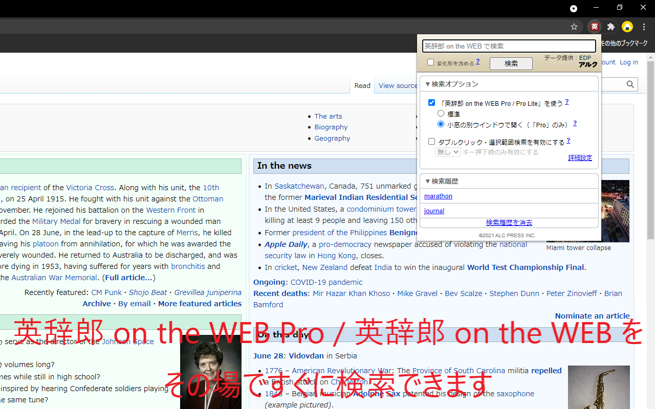The image size is (655, 409).
Task: Click the By email link
Action: click(x=135, y=304)
